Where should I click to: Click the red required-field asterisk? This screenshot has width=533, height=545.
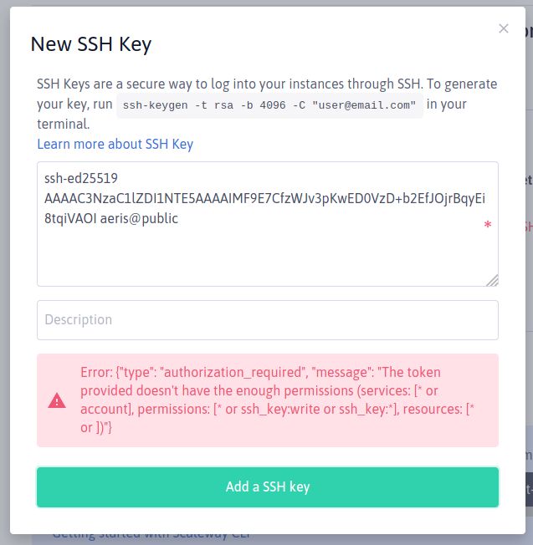point(487,227)
